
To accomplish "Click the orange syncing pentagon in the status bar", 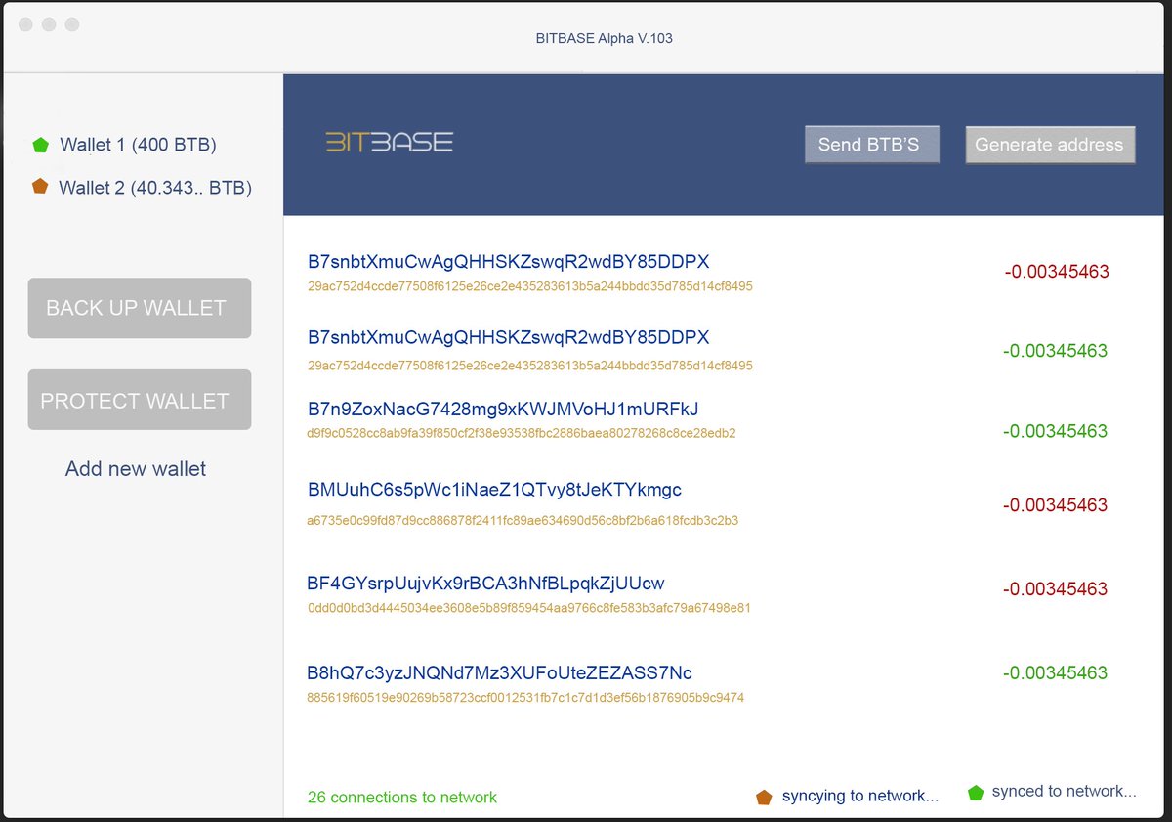I will pos(765,796).
